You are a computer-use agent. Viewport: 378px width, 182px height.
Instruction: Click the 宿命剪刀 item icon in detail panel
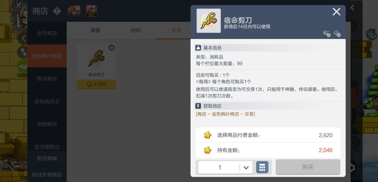tap(209, 21)
